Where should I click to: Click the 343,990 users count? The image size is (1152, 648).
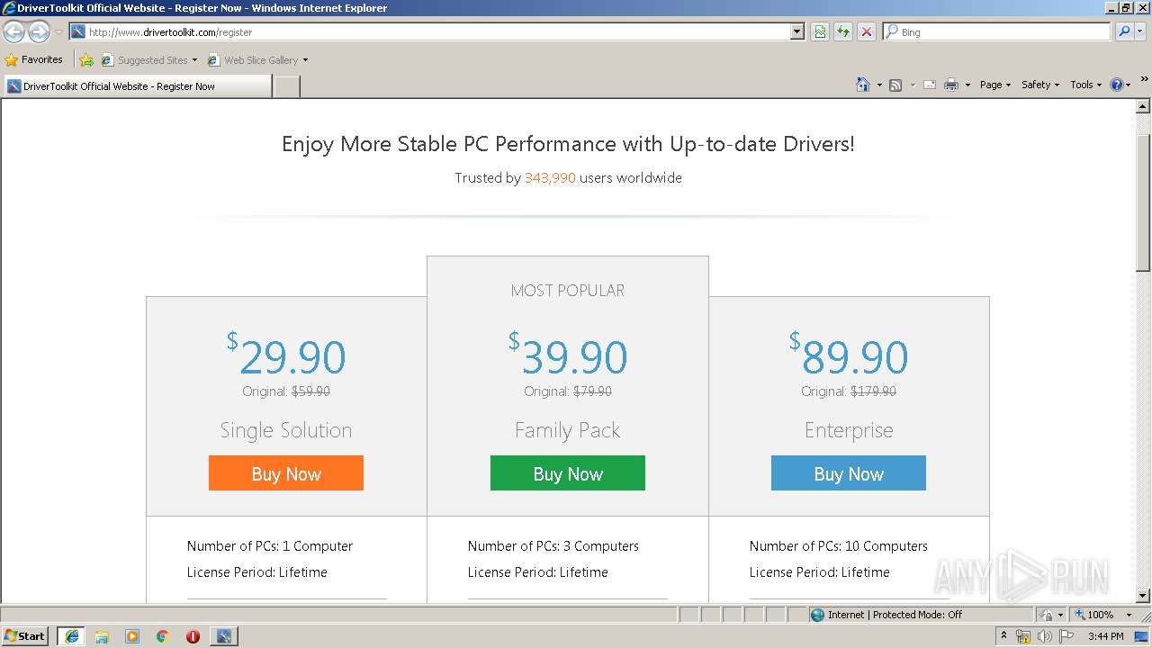coord(550,178)
